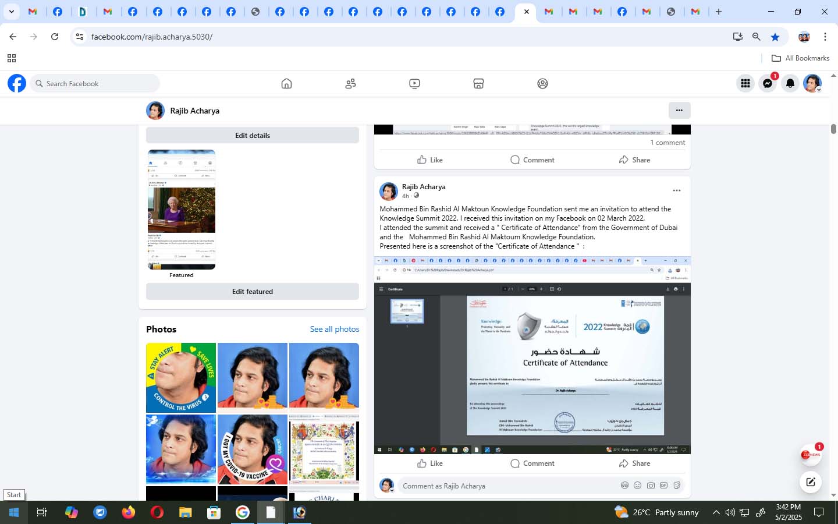Image resolution: width=838 pixels, height=524 pixels.
Task: Open the Zee News chat head bubble
Action: click(x=809, y=455)
